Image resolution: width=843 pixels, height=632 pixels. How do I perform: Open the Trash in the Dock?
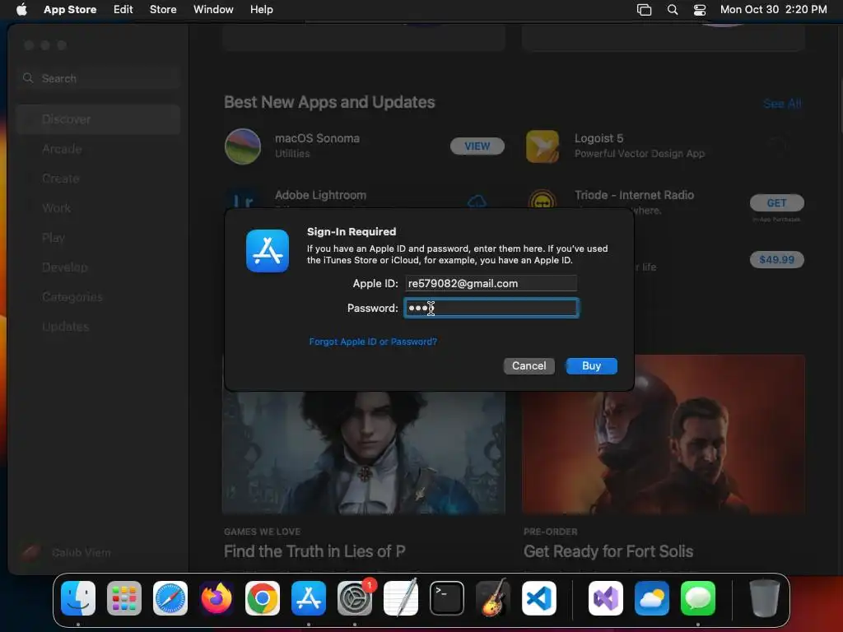pos(765,598)
